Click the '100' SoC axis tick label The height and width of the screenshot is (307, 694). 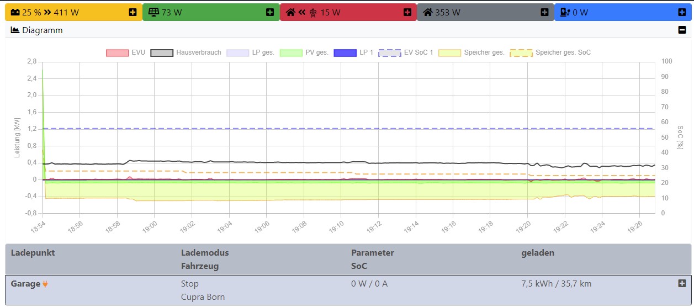pyautogui.click(x=665, y=61)
